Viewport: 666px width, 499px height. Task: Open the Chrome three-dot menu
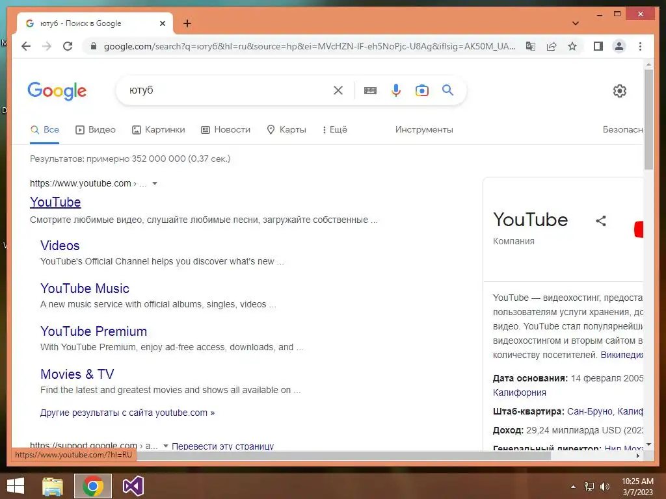click(640, 46)
